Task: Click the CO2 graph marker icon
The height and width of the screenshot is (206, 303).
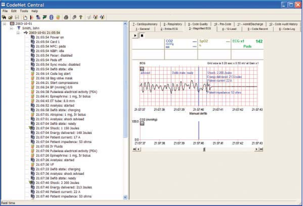Action: (142, 124)
